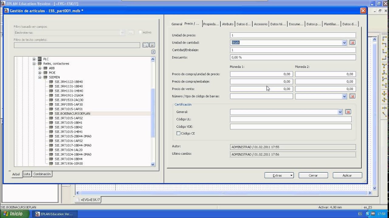389x218 pixels.
Task: Select the diagonal connection line tool
Action: [384, 114]
